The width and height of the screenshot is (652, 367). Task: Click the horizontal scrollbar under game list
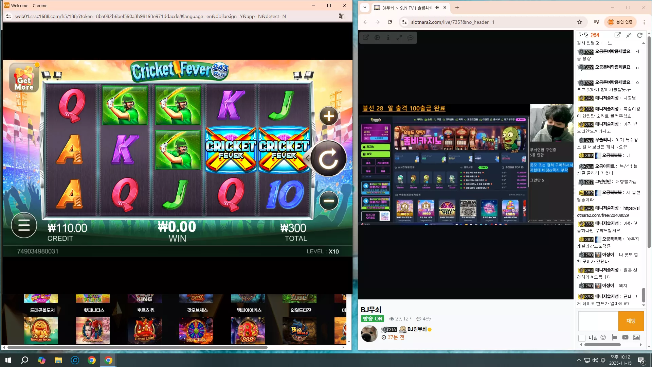coord(137,347)
